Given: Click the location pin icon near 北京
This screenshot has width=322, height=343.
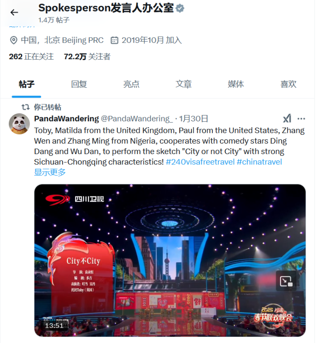Looking at the screenshot, I should tap(13, 40).
